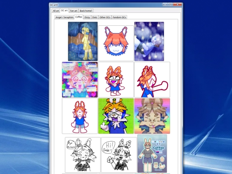
Task: Open the glitchy rainbow spiral-eyes artwork
Action: coord(80,79)
